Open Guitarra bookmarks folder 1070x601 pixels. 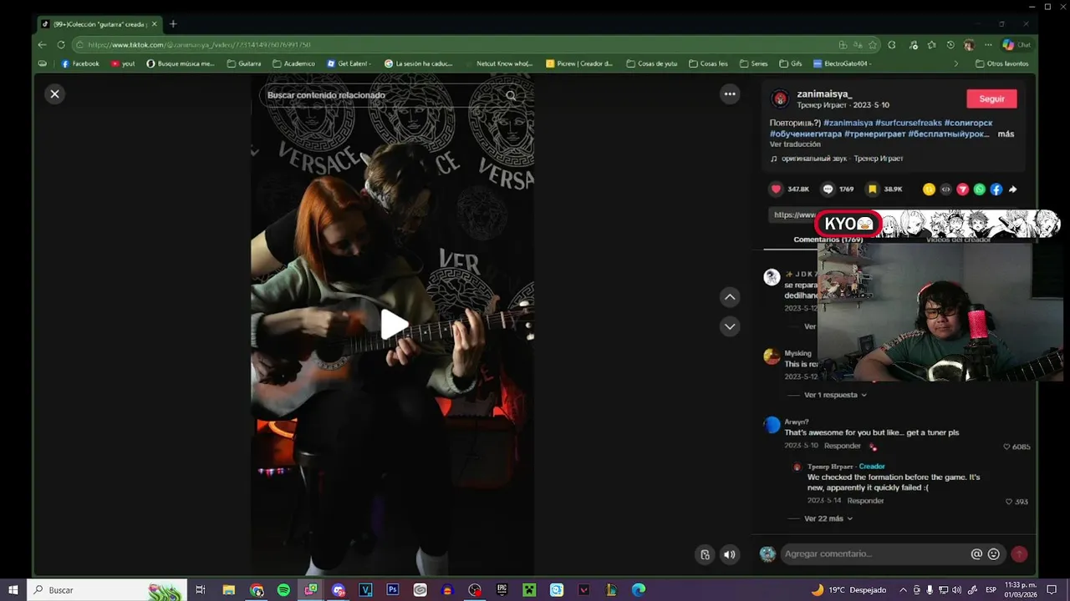pyautogui.click(x=244, y=63)
